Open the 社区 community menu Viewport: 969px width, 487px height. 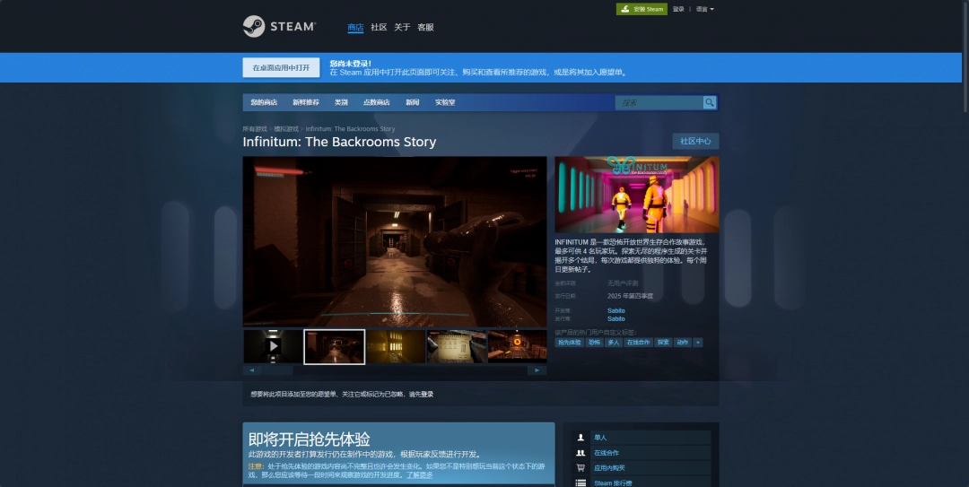point(379,28)
